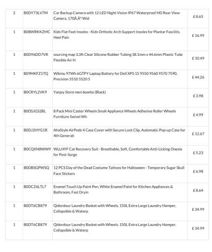
Task: Select ASIN B0DBSGPWSQ tattoos row
Action: coord(36,167)
